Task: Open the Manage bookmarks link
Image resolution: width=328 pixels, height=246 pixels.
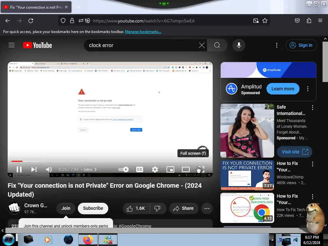Action: tap(143, 32)
